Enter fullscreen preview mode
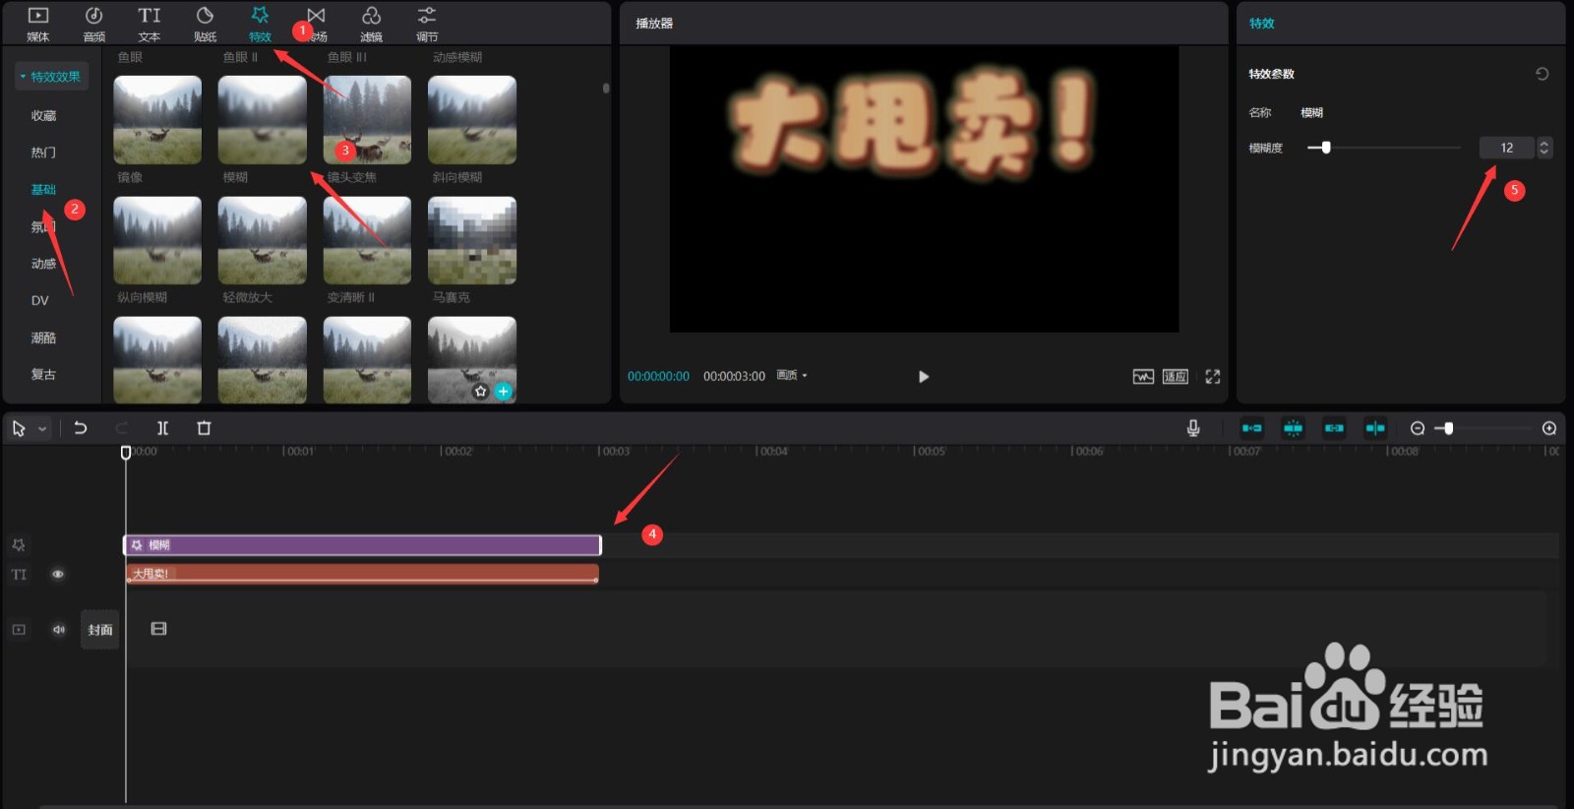This screenshot has width=1574, height=809. point(1213,376)
